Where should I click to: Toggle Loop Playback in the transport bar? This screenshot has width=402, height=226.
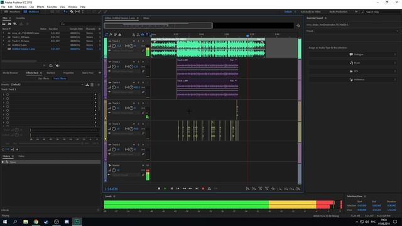[x=209, y=188]
